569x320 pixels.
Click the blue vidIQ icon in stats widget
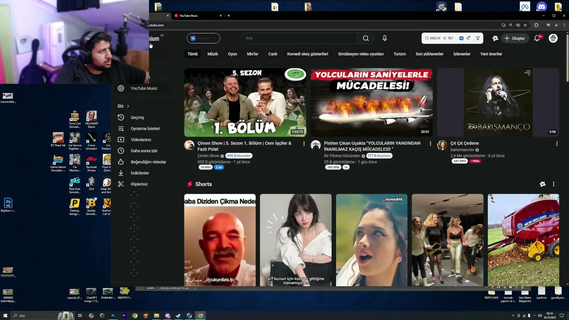point(461,38)
